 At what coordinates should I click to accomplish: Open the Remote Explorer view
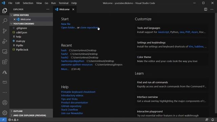click(4, 52)
